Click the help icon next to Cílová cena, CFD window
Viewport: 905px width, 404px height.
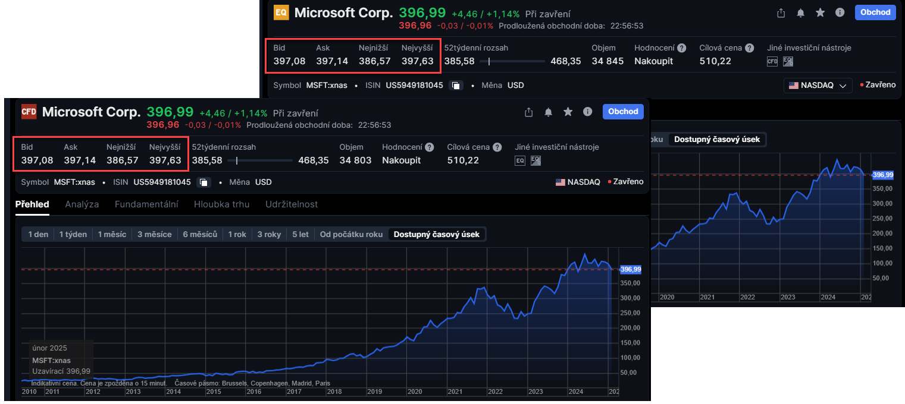point(497,147)
